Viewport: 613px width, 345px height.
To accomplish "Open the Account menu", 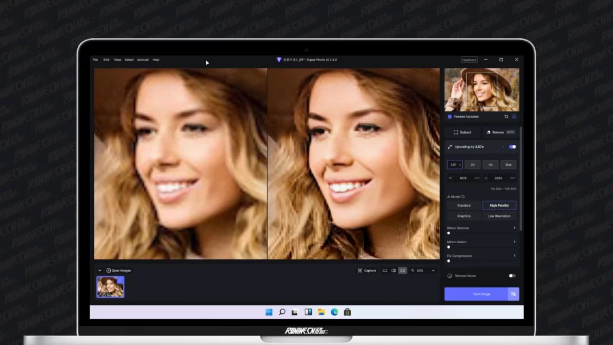I will point(142,60).
